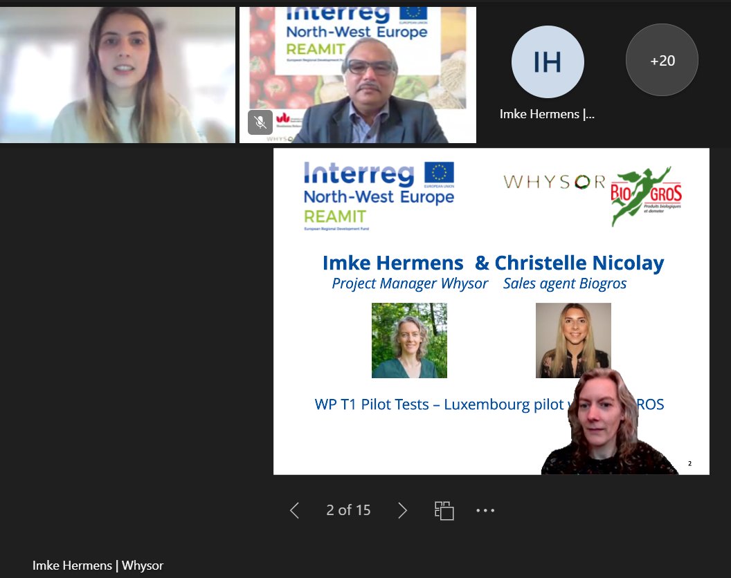The width and height of the screenshot is (731, 578).
Task: Click the '2 of 15' slide counter
Action: (348, 510)
